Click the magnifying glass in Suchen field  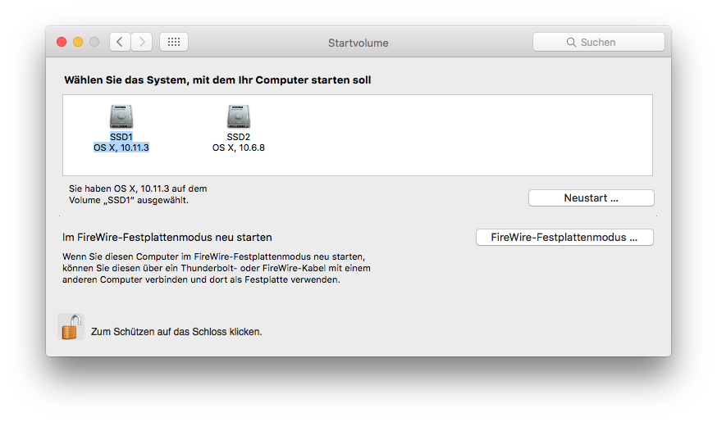(571, 42)
